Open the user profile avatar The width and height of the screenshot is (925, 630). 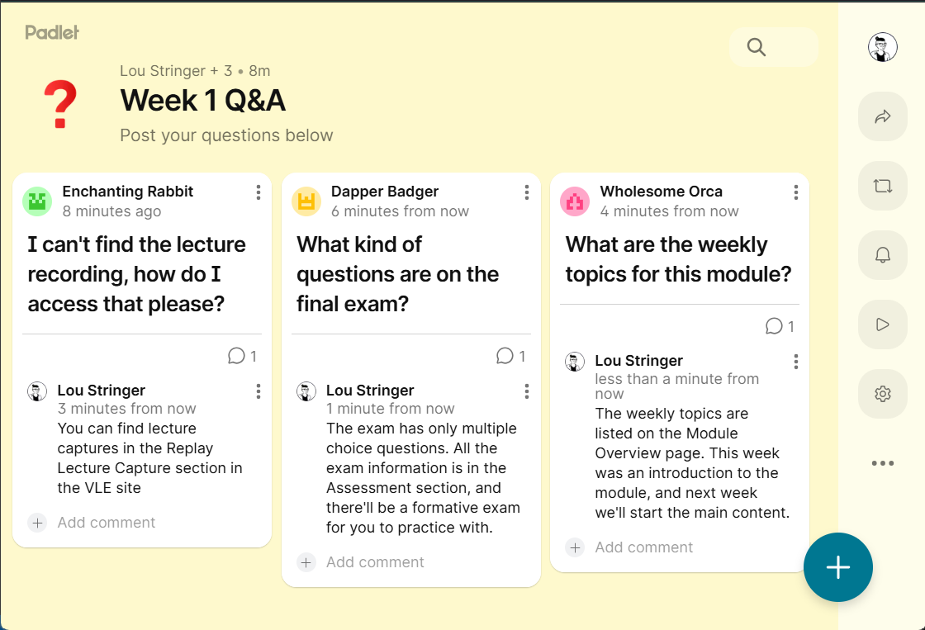pyautogui.click(x=882, y=47)
